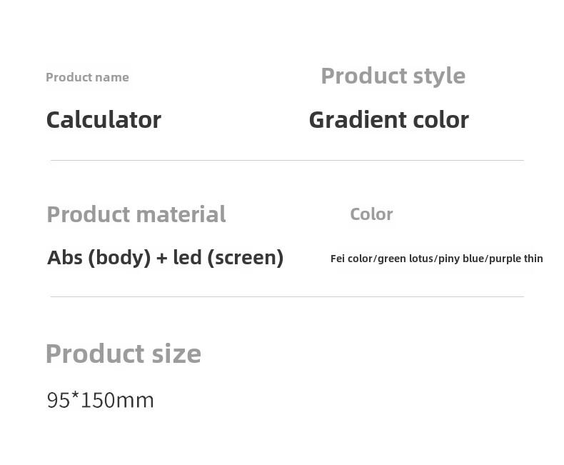
Task: Select the 'Fei color' option text
Action: [x=351, y=259]
